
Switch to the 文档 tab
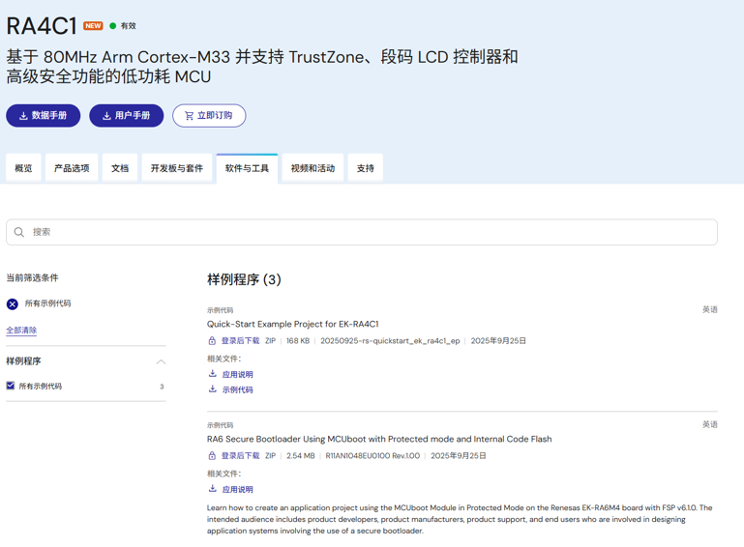tap(120, 168)
